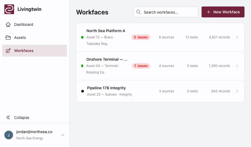Click 4 sources text
This screenshot has height=147, width=251.
[x=167, y=66]
